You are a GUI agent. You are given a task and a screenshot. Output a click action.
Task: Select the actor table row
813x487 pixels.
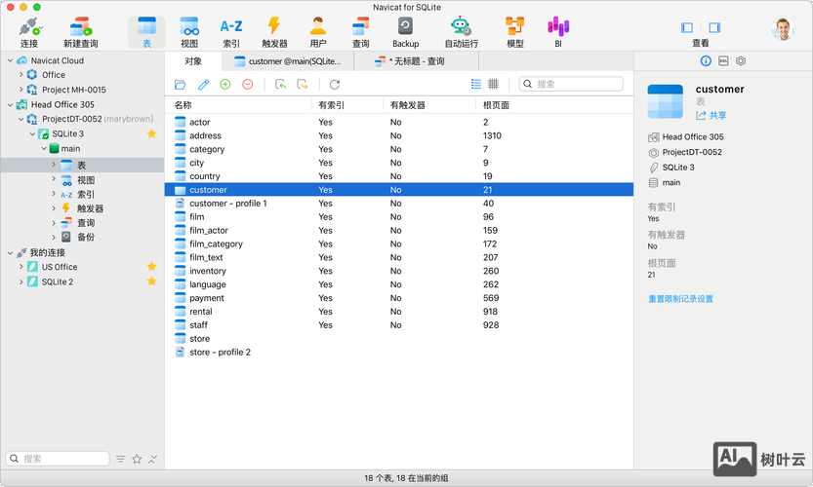click(399, 122)
